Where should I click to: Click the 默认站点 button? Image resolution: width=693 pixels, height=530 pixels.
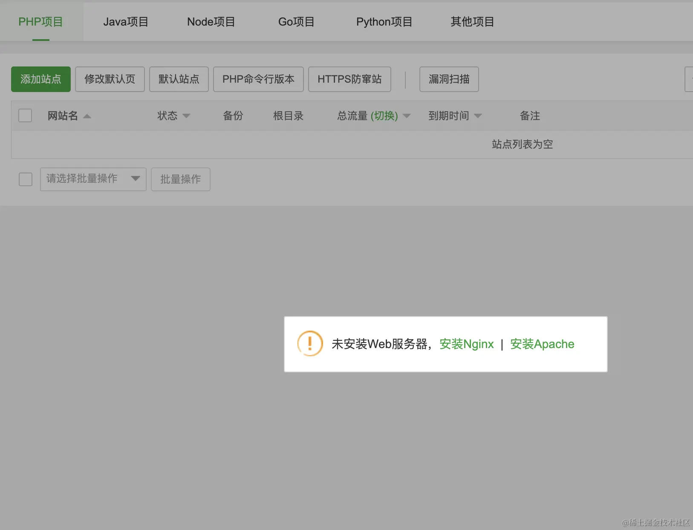[179, 79]
